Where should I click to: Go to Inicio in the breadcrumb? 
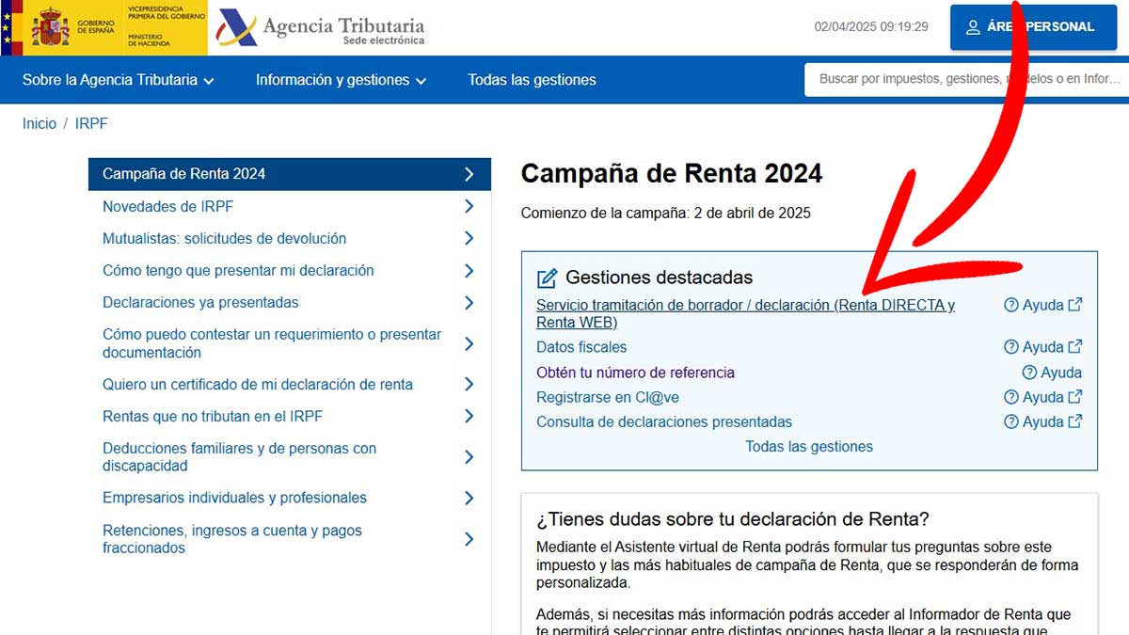[40, 124]
